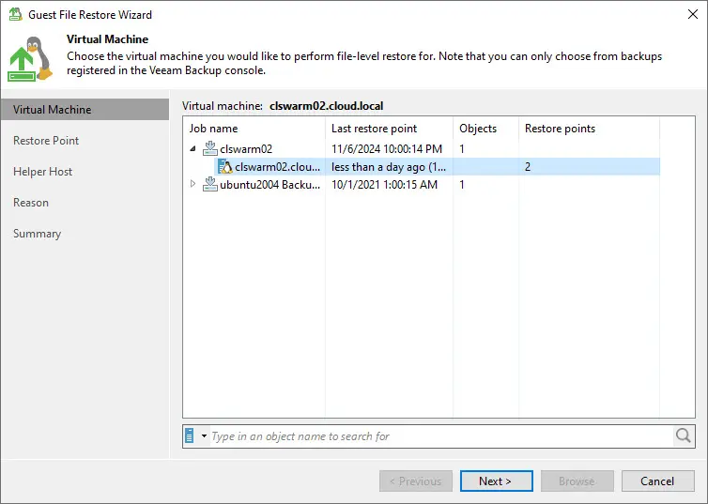Click the 'less than a day ago' cell
The height and width of the screenshot is (504, 708).
(389, 167)
